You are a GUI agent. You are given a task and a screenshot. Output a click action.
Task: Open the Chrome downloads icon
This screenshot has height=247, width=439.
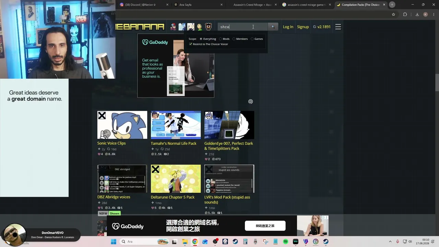tap(417, 14)
